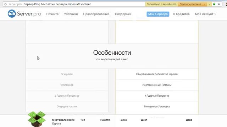Click "Переведено с английского" label
Image resolution: width=227 pixels, height=127 pixels.
point(162,4)
